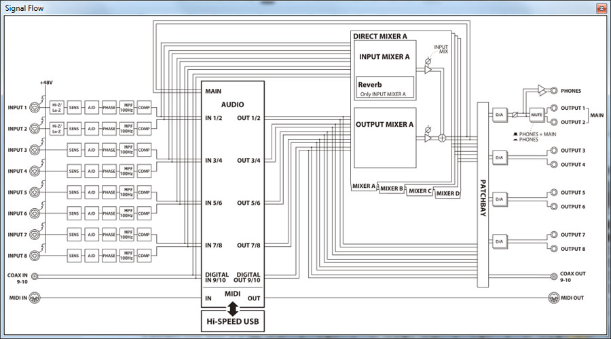Click the MIDI OUT connector icon
Viewport: 611px width, 339px height.
pyautogui.click(x=555, y=298)
